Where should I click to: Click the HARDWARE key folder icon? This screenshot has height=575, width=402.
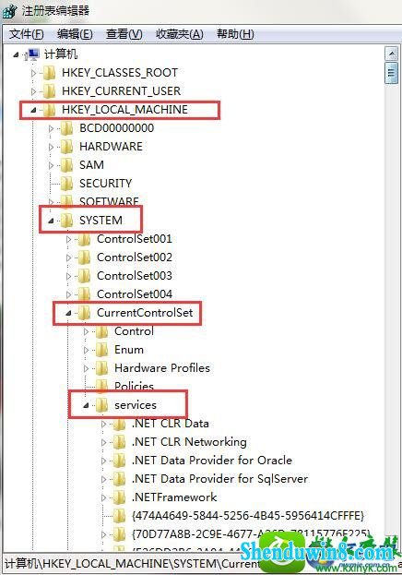pos(66,147)
